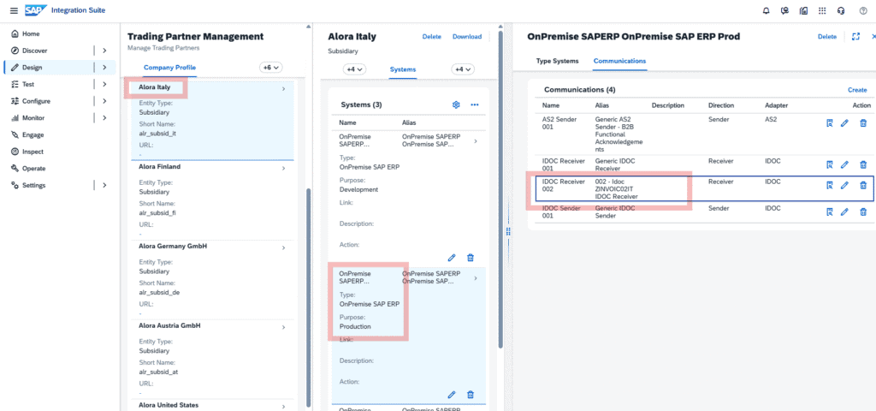Open the notifications bell
The width and height of the screenshot is (876, 411).
pos(766,10)
